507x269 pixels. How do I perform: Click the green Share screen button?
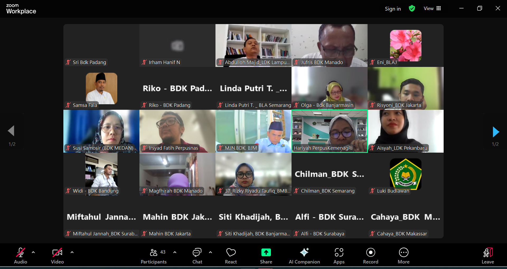tap(266, 256)
